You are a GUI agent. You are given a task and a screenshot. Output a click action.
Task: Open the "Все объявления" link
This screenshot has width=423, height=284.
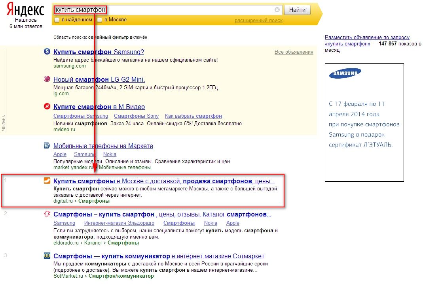(294, 52)
